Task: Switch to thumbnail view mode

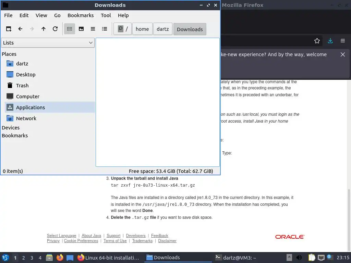Action: click(81, 29)
